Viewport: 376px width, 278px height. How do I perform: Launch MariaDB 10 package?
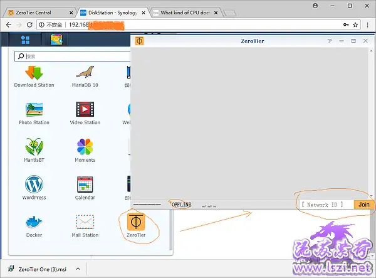pyautogui.click(x=85, y=77)
